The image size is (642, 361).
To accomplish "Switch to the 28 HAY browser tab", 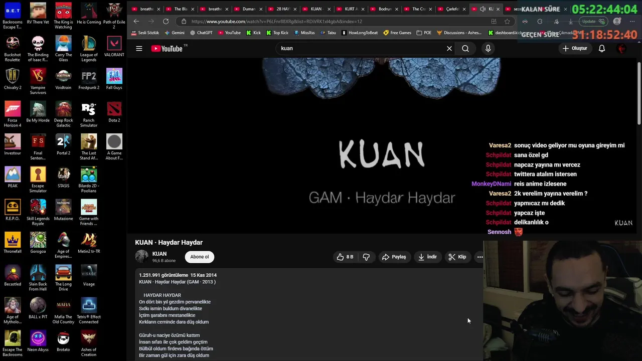I will point(282,9).
